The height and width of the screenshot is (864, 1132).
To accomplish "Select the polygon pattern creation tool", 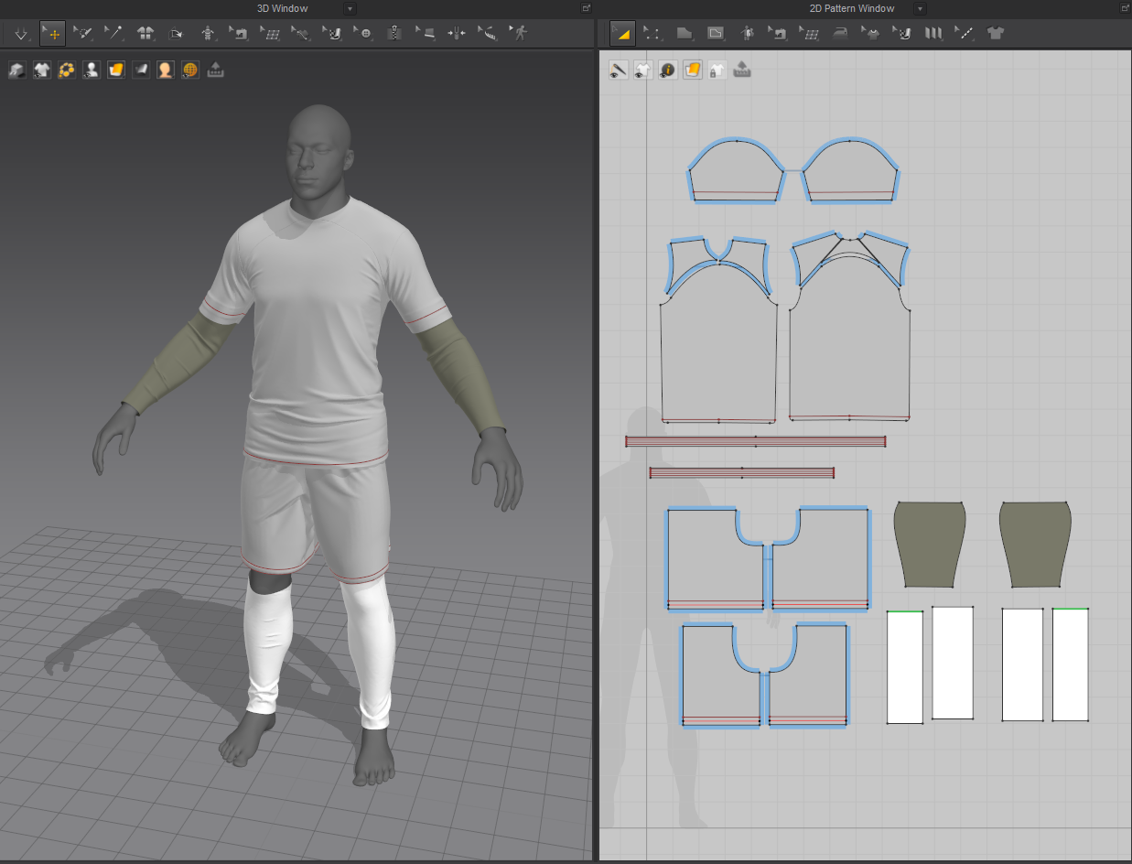I will click(684, 33).
